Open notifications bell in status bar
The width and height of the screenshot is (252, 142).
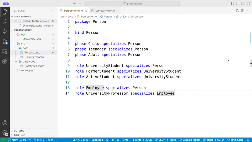pos(248,140)
